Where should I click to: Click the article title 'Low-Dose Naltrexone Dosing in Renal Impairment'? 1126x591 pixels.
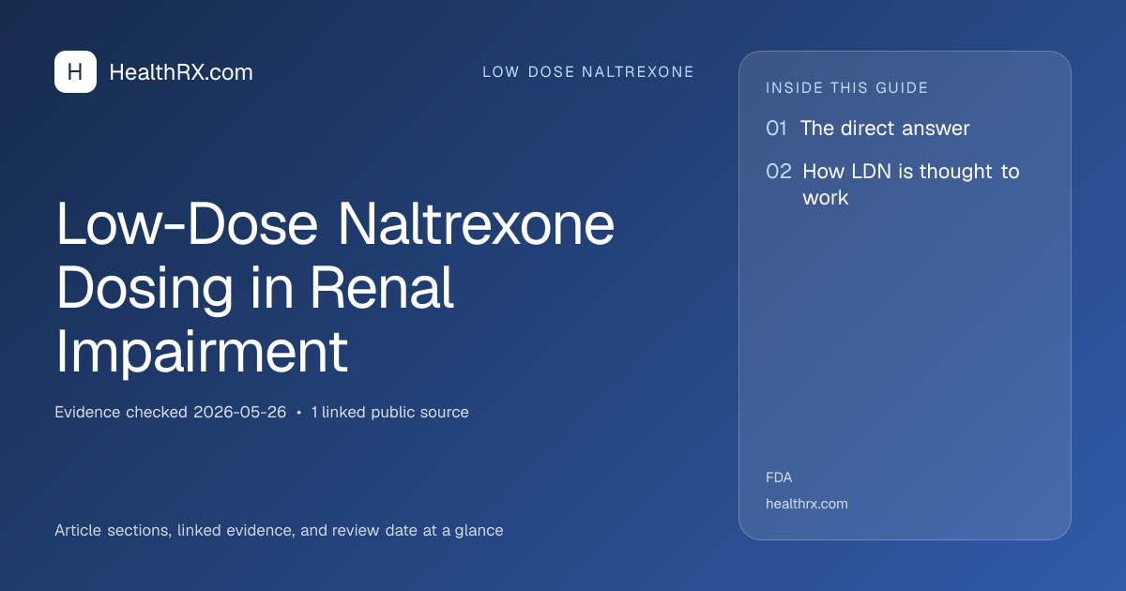point(335,289)
